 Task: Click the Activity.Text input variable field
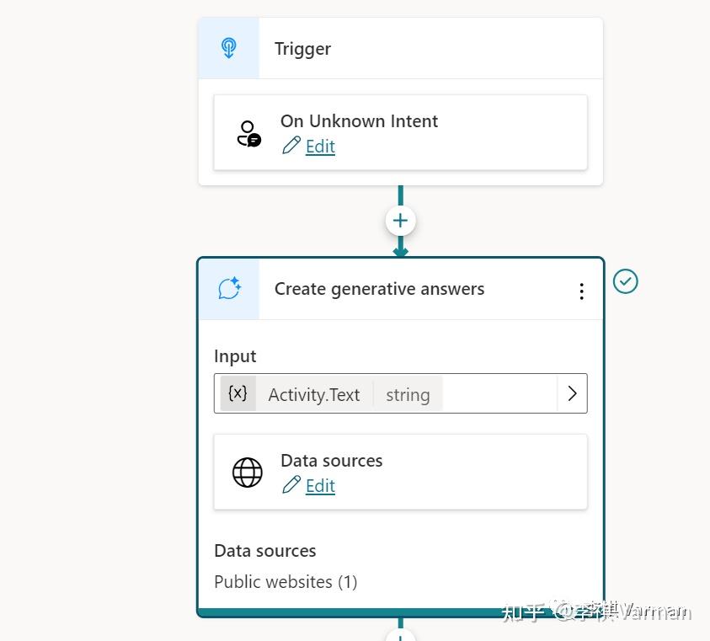[313, 394]
